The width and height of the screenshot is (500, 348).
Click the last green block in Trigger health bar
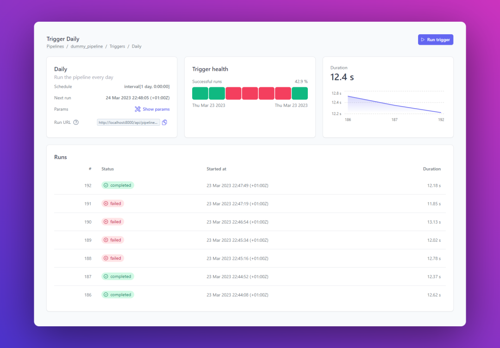pyautogui.click(x=300, y=93)
